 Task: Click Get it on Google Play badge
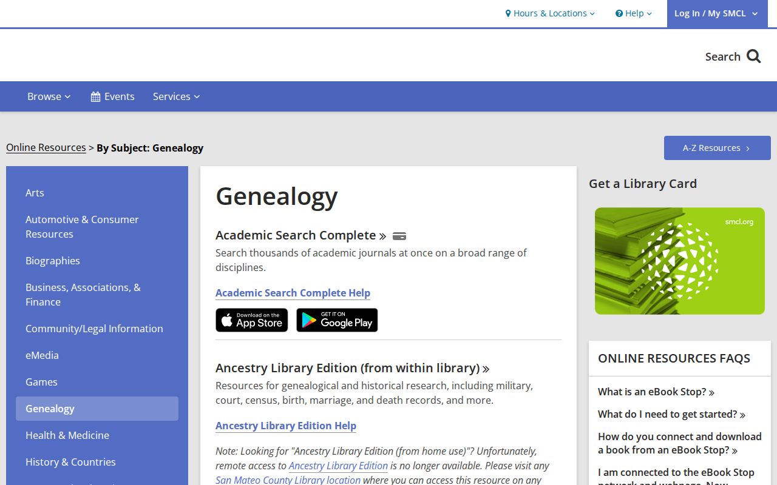[x=337, y=320]
